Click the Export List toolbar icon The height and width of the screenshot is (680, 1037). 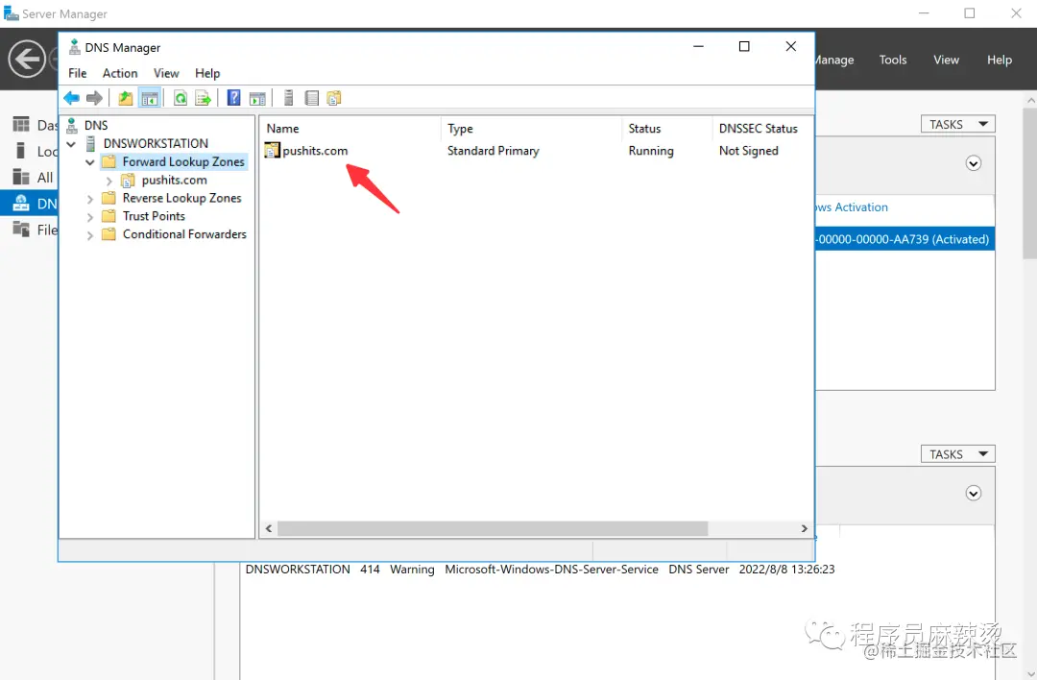point(203,99)
